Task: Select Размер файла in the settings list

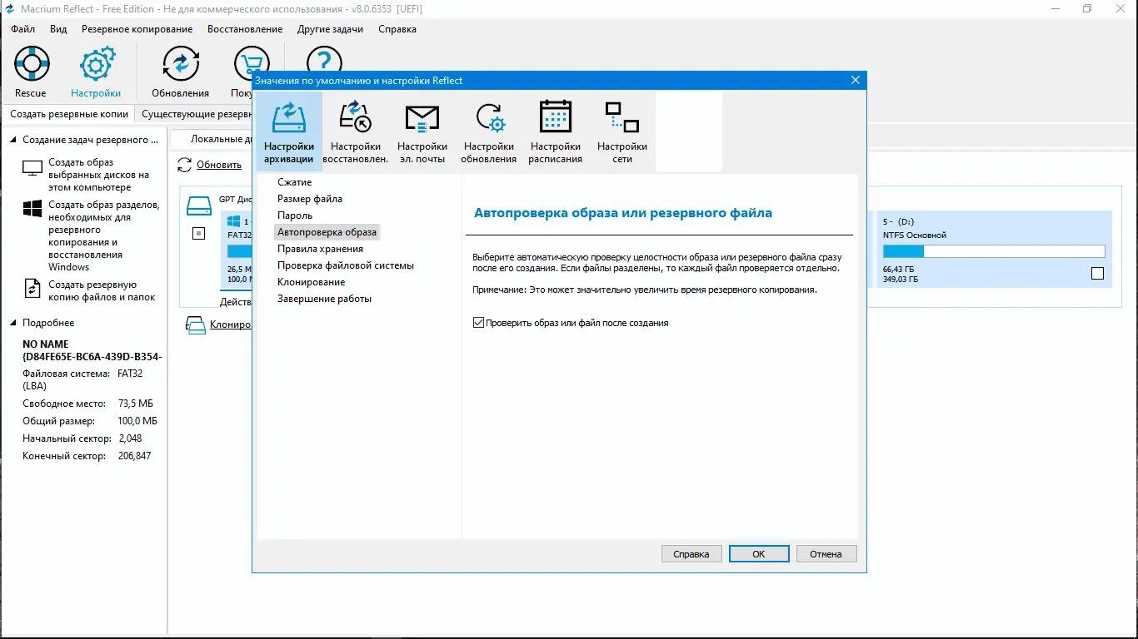Action: point(310,199)
